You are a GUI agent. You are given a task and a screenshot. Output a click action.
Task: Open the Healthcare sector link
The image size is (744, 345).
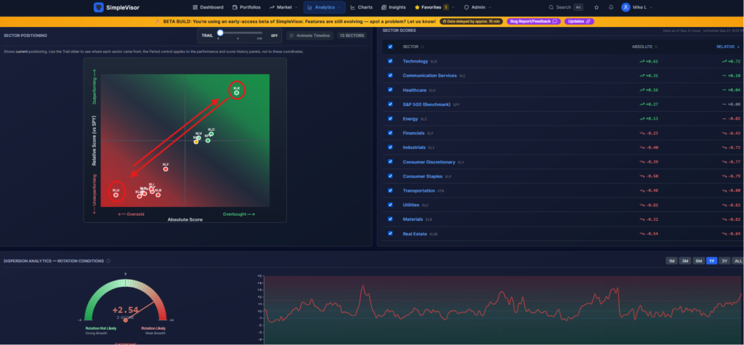(414, 89)
